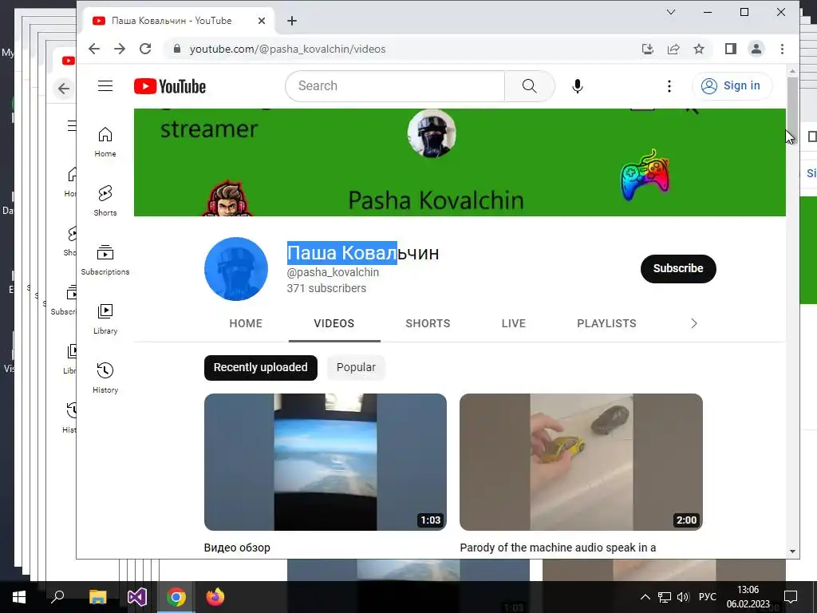This screenshot has width=817, height=613.
Task: Select the Popular filter chip
Action: (x=356, y=368)
